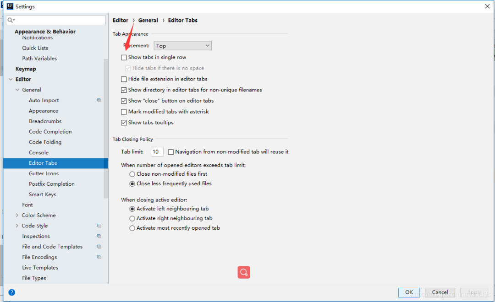Click the settings search field
The height and width of the screenshot is (302, 495).
click(56, 20)
